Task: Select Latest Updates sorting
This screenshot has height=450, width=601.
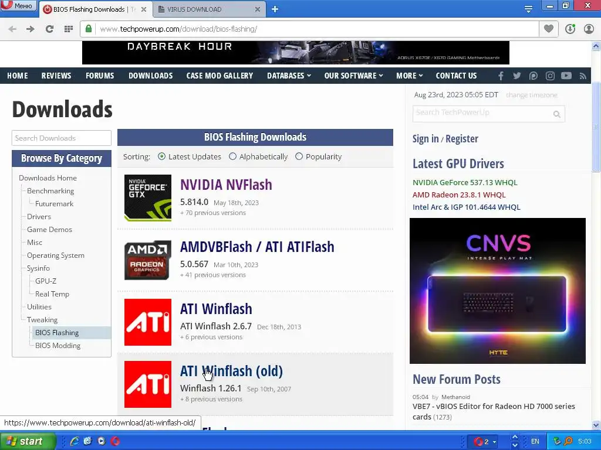Action: pos(162,156)
